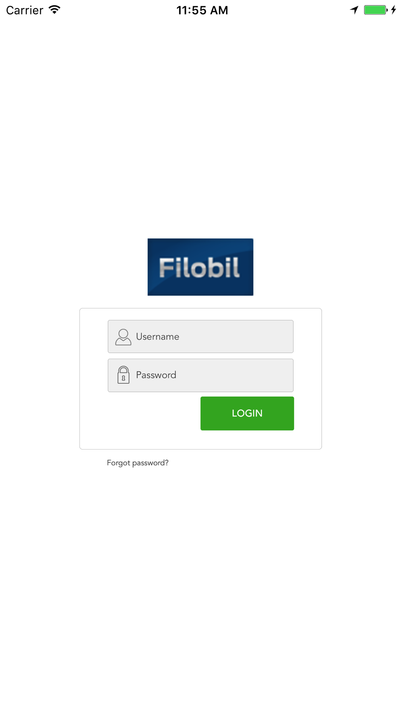401x713 pixels.
Task: Tap the location services arrow icon
Action: tap(354, 10)
